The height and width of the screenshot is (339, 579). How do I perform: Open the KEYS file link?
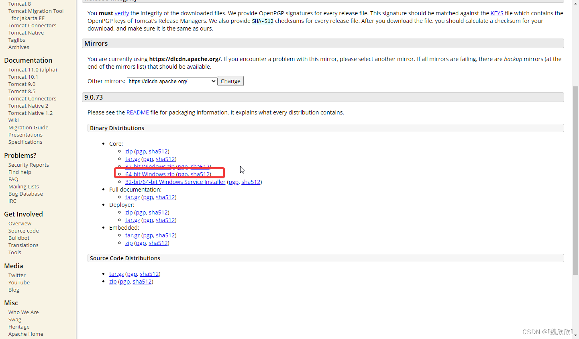(497, 13)
